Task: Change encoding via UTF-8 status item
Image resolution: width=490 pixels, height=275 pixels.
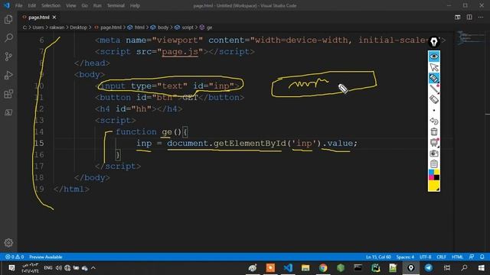Action: [426, 257]
